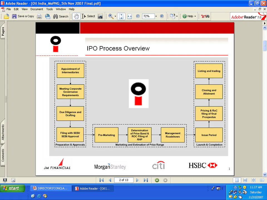Click the Management Roadshows box

pyautogui.click(x=173, y=135)
